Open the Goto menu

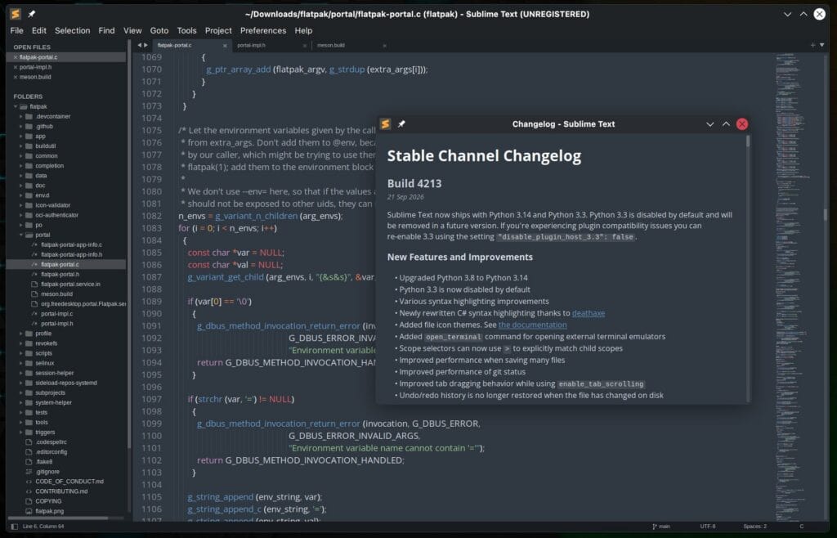(x=159, y=30)
